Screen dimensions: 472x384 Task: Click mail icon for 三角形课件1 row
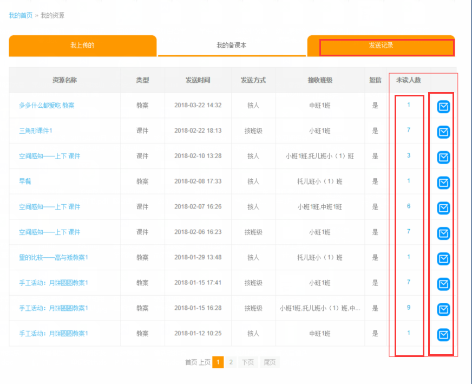click(x=443, y=132)
